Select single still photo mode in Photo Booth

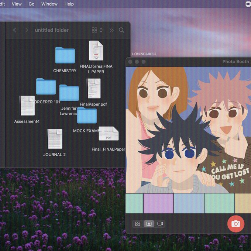point(149,224)
